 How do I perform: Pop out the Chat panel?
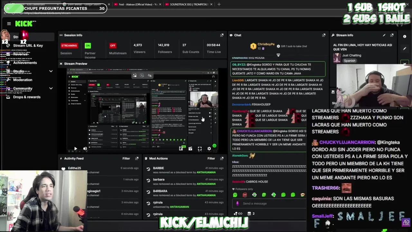coord(323,35)
